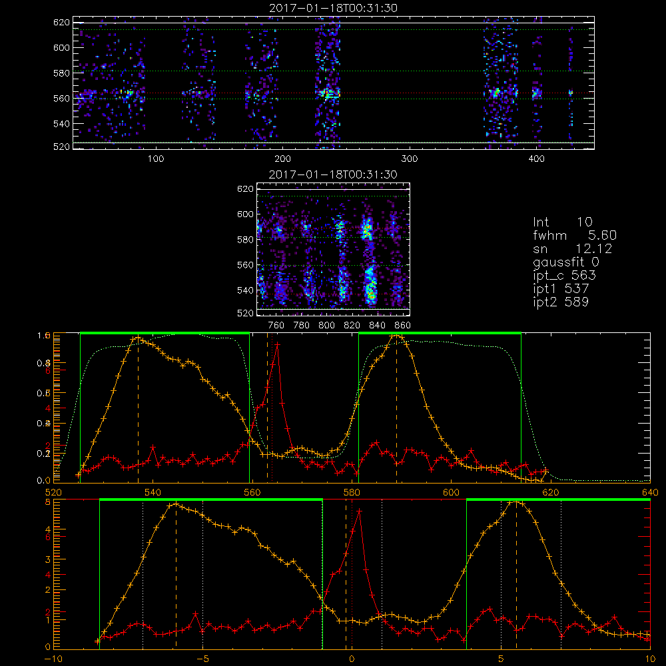Click the 860 tick label of the middle plot

403,326
